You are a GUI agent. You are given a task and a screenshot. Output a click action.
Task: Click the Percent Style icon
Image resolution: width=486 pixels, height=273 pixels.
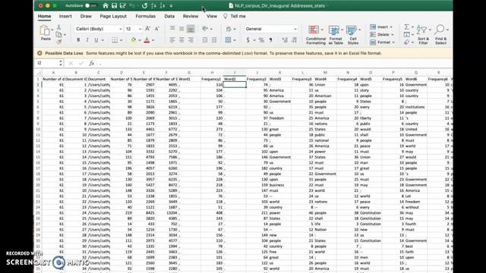tap(261, 40)
